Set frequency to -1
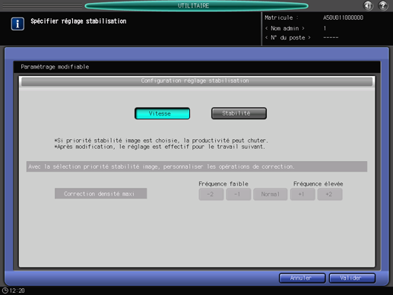The width and height of the screenshot is (393, 295). click(238, 195)
